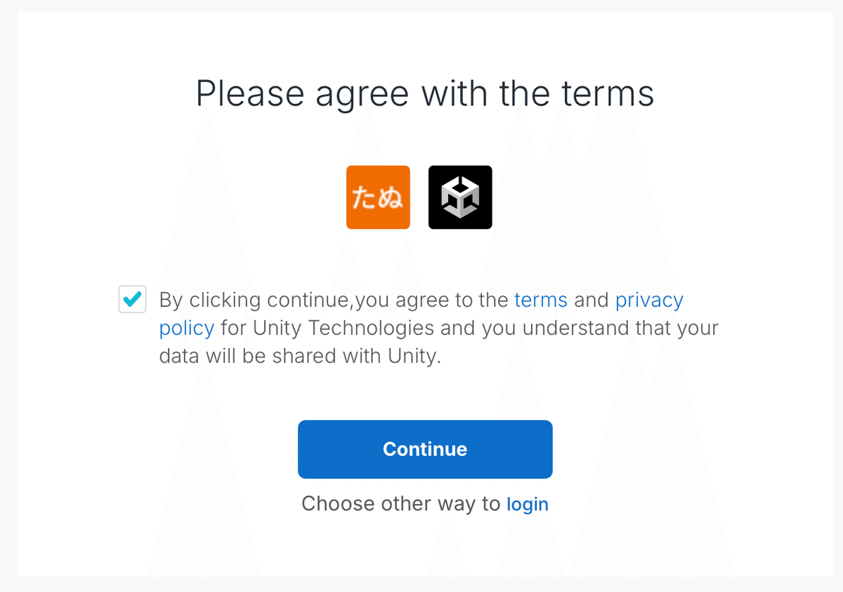Click the login link
This screenshot has width=843, height=592.
(x=528, y=504)
